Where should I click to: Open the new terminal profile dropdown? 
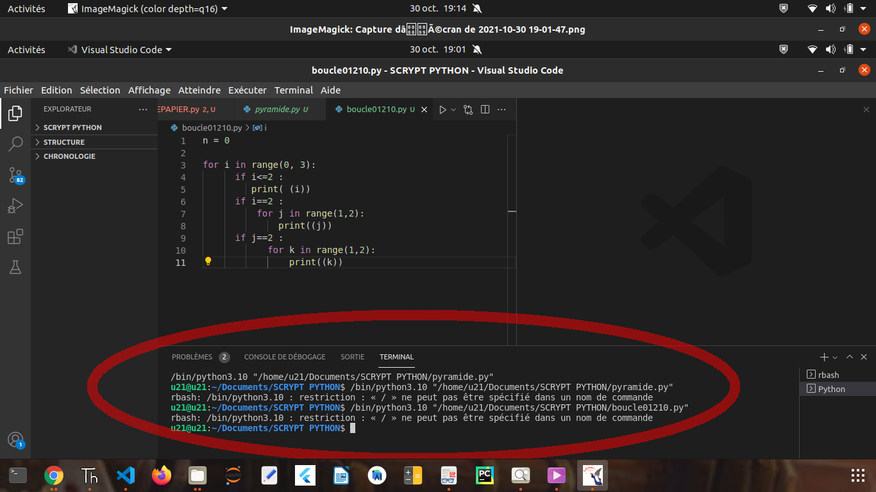(835, 357)
